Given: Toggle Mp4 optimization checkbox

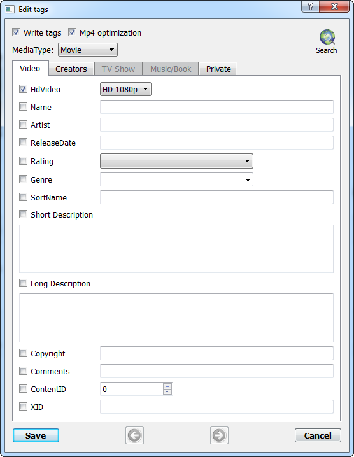Looking at the screenshot, I should pos(72,32).
